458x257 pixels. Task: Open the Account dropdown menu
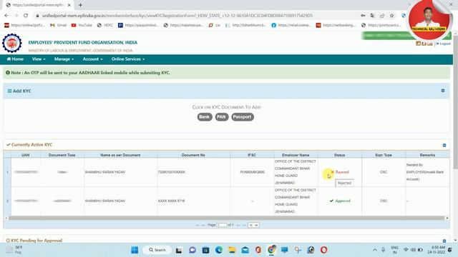coord(92,59)
